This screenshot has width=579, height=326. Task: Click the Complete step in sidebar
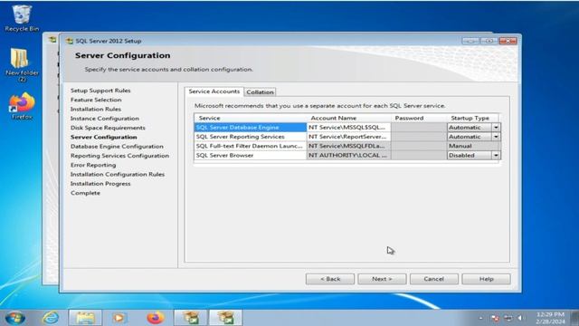[85, 193]
